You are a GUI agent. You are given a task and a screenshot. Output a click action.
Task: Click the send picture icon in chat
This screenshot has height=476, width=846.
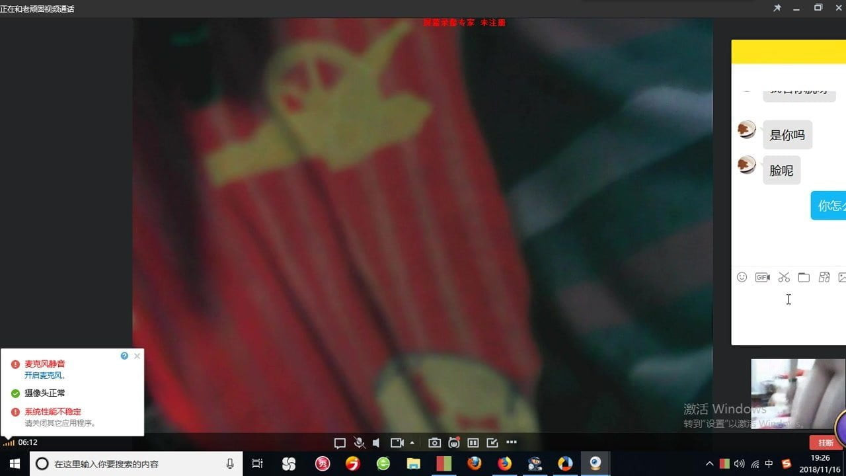pos(842,278)
